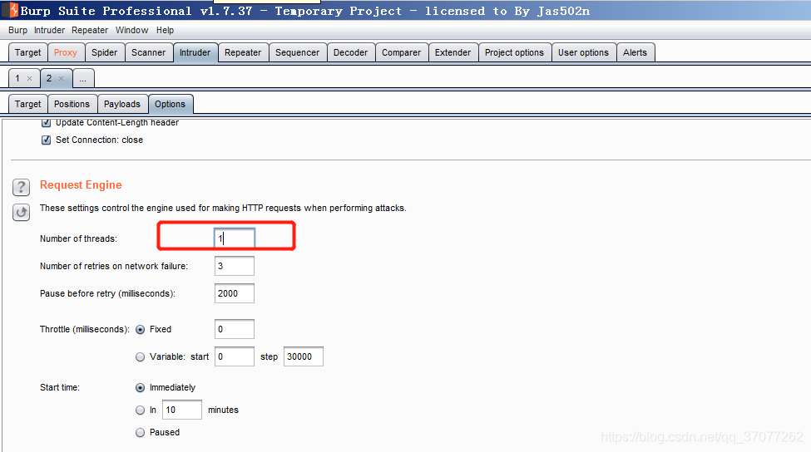Select the Paused start time option
The width and height of the screenshot is (811, 452).
click(x=141, y=432)
